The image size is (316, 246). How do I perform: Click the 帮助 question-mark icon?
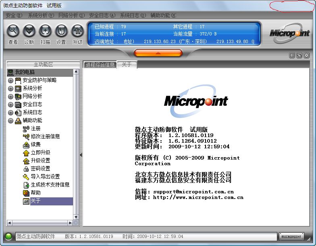pyautogui.click(x=26, y=193)
